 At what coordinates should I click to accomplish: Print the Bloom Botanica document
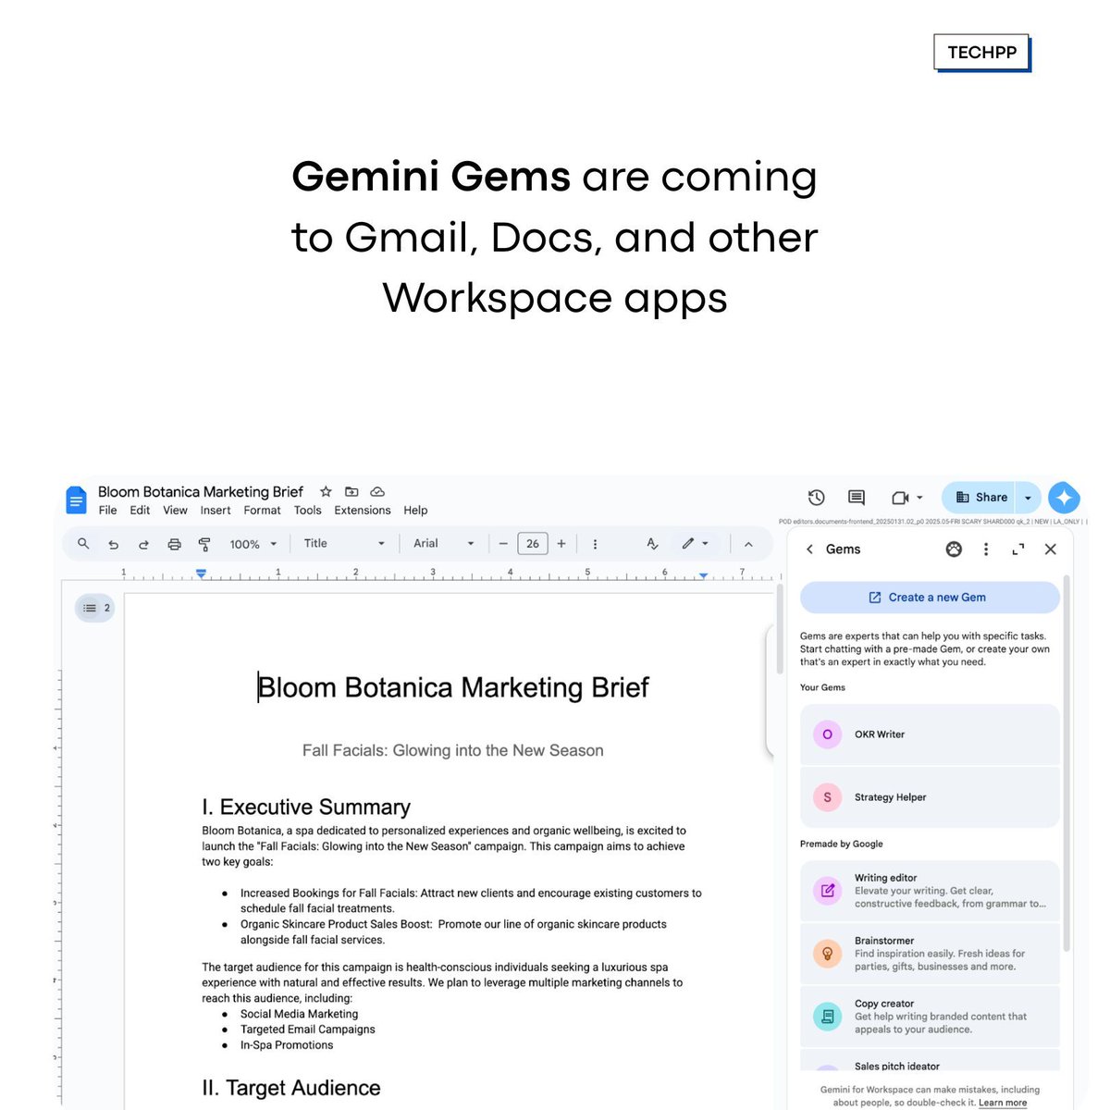coord(174,544)
